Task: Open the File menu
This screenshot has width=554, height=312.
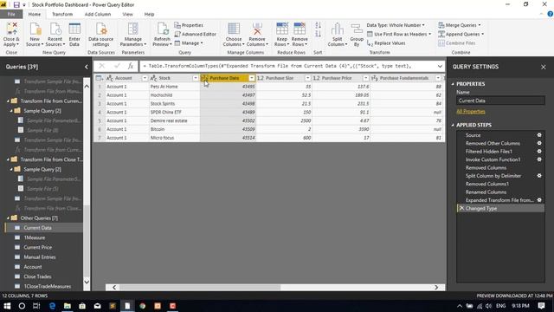Action: tap(11, 14)
